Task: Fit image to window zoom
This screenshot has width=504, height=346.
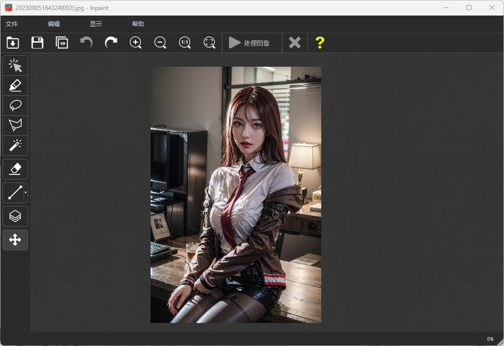Action: [x=209, y=43]
